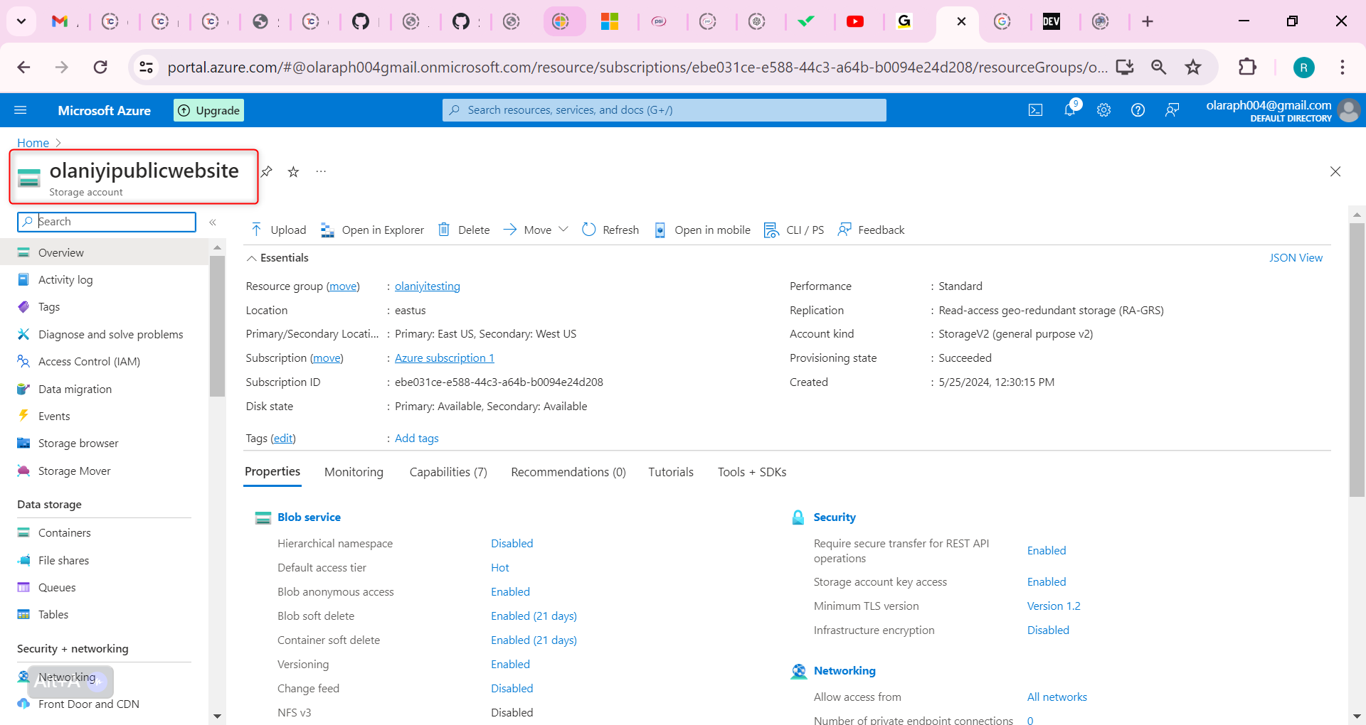Collapse the left navigation sidebar
This screenshot has width=1366, height=725.
click(212, 222)
